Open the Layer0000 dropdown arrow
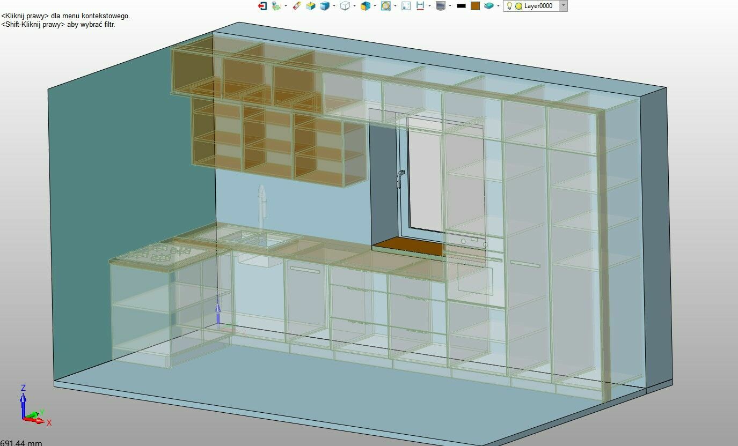This screenshot has height=446, width=738. 563,5
